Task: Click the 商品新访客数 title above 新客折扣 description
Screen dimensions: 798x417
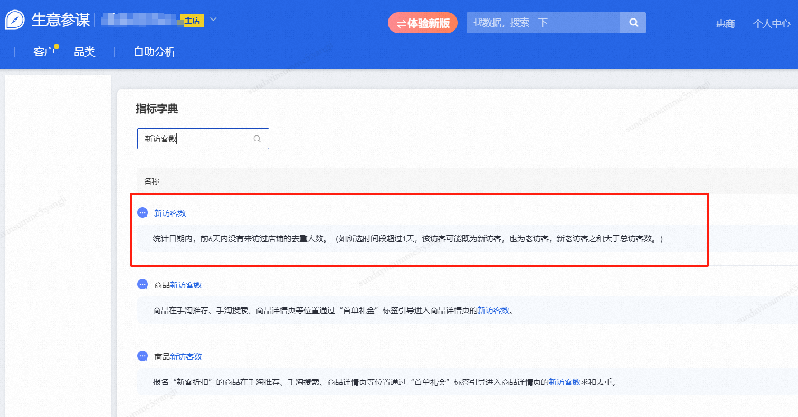Action: (178, 356)
